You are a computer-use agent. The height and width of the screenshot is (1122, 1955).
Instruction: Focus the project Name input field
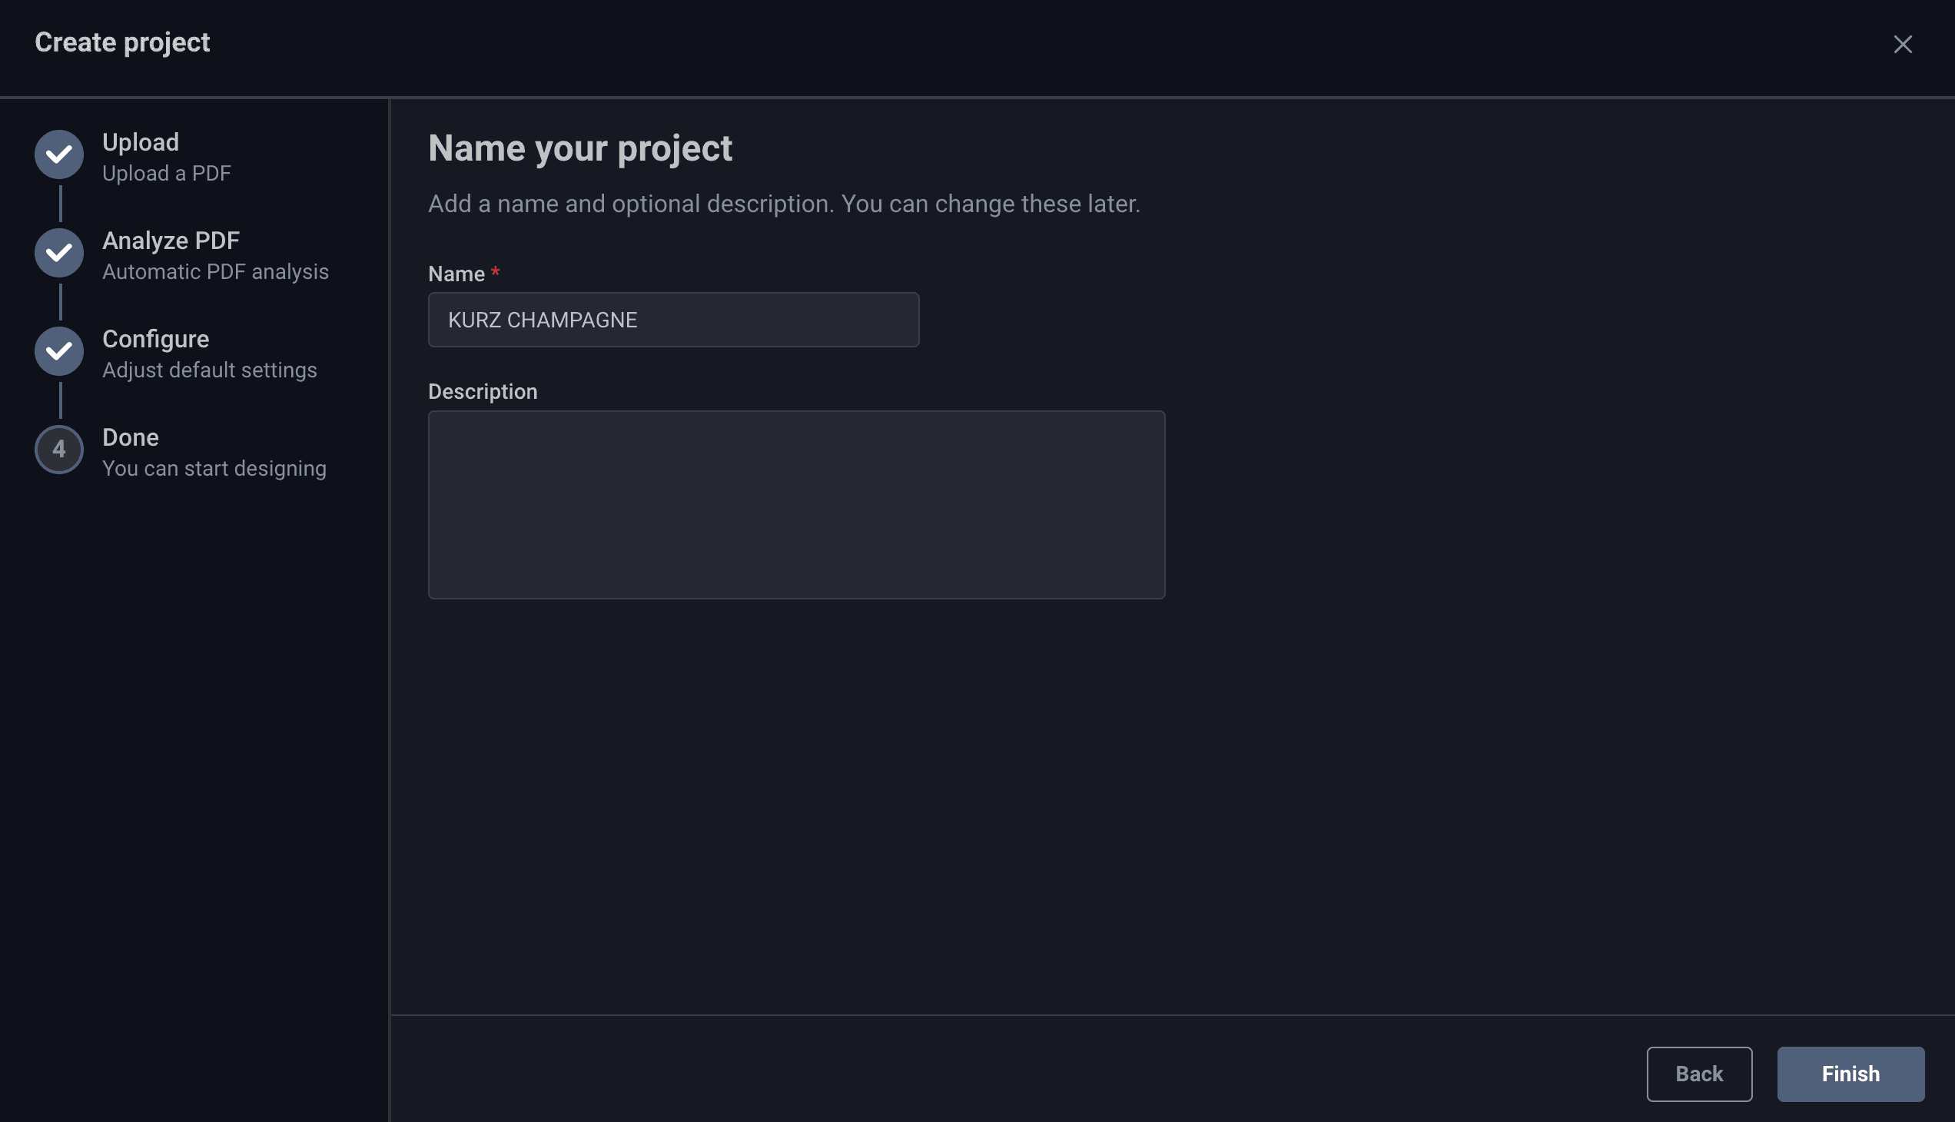click(673, 320)
